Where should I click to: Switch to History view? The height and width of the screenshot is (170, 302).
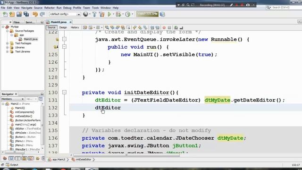pos(75,27)
